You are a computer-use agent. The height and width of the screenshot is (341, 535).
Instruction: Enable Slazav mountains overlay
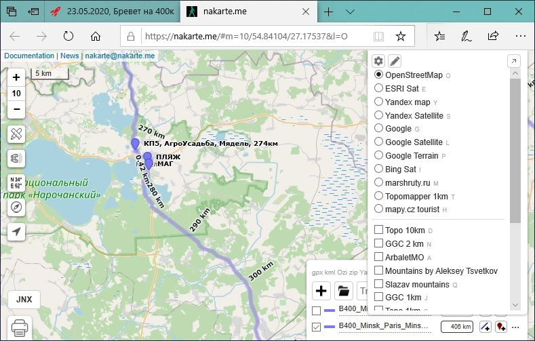point(378,284)
